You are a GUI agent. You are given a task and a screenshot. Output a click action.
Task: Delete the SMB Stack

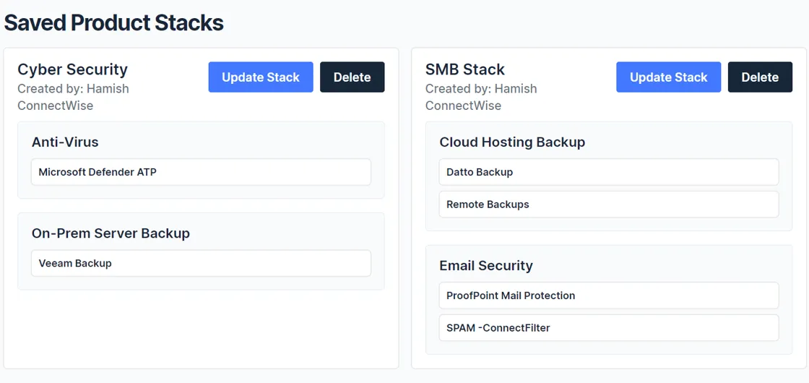click(x=760, y=77)
